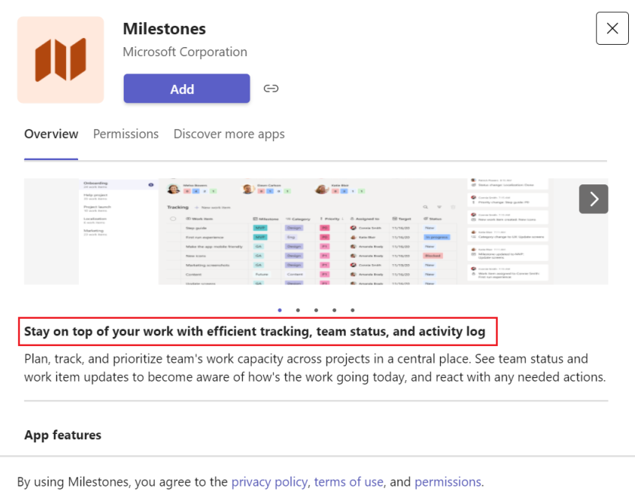View the terms of use
Viewport: 635px width, 497px height.
point(348,482)
